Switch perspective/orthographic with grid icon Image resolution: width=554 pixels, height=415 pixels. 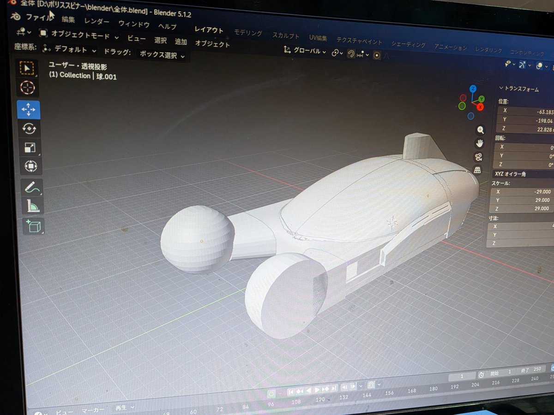tap(478, 170)
